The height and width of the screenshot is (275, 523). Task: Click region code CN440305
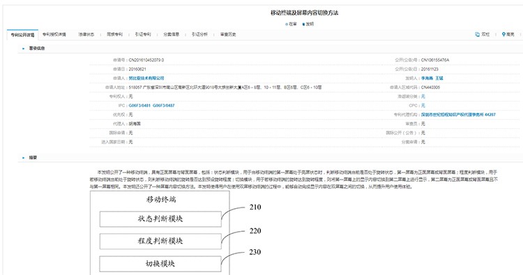click(430, 87)
